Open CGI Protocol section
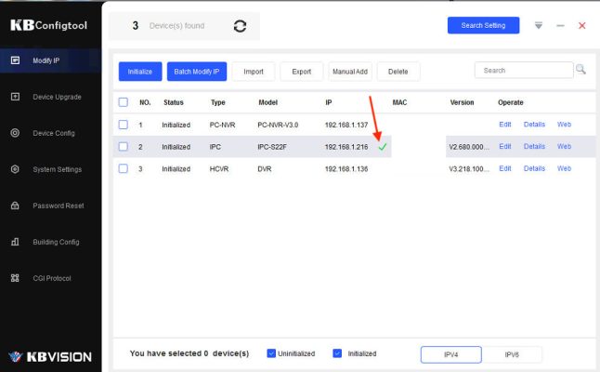600x372 pixels. [x=52, y=278]
